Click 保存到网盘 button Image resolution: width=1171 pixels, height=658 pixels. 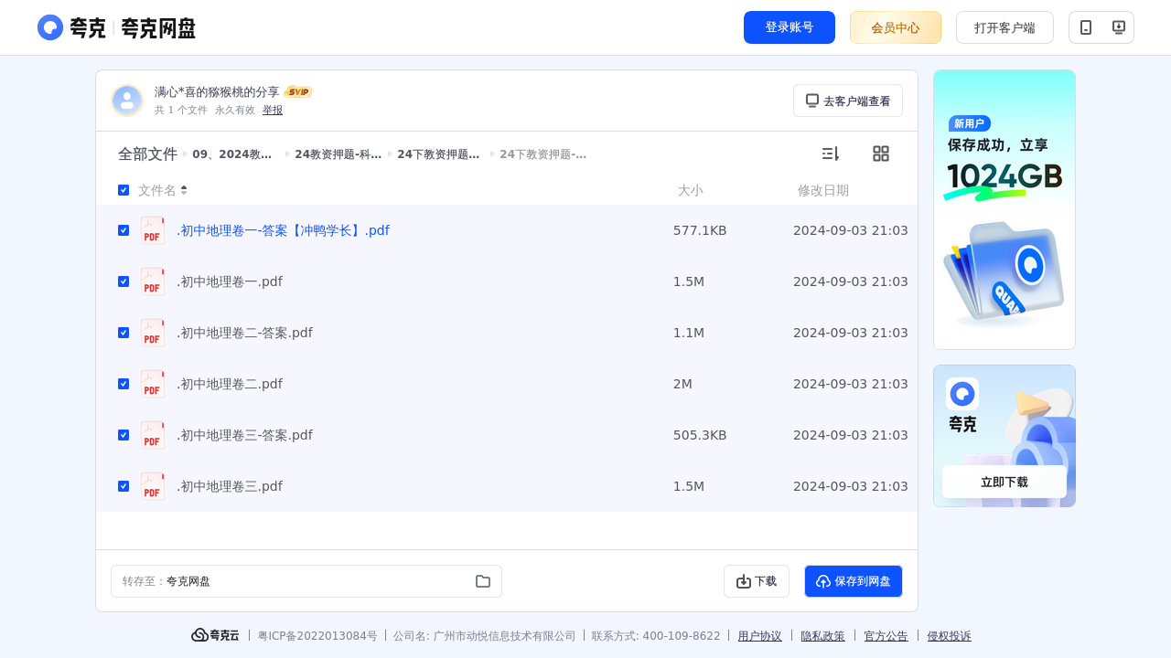tap(854, 581)
